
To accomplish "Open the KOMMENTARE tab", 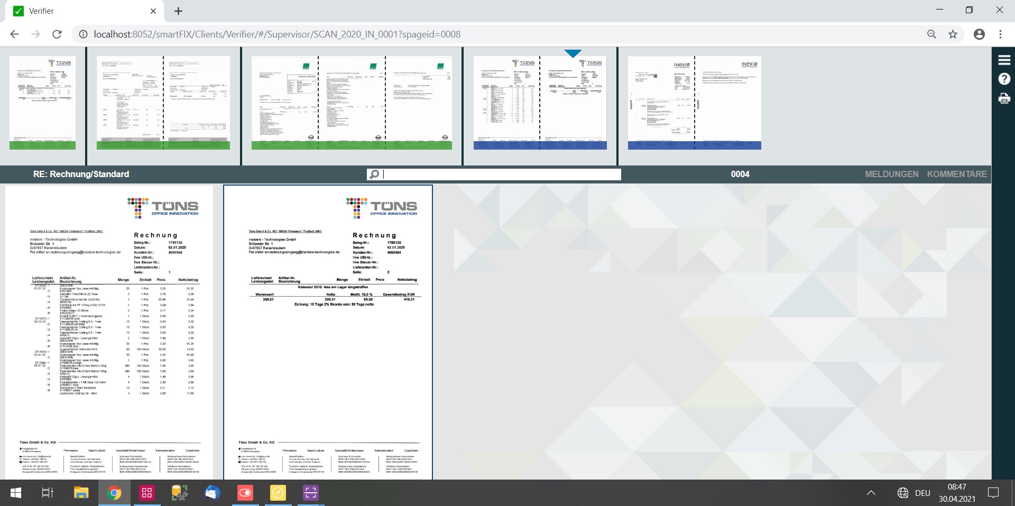I will pos(956,174).
